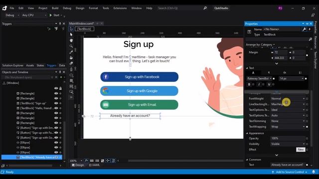Click the Properties wrench icon
The height and width of the screenshot is (179, 319).
304,29
